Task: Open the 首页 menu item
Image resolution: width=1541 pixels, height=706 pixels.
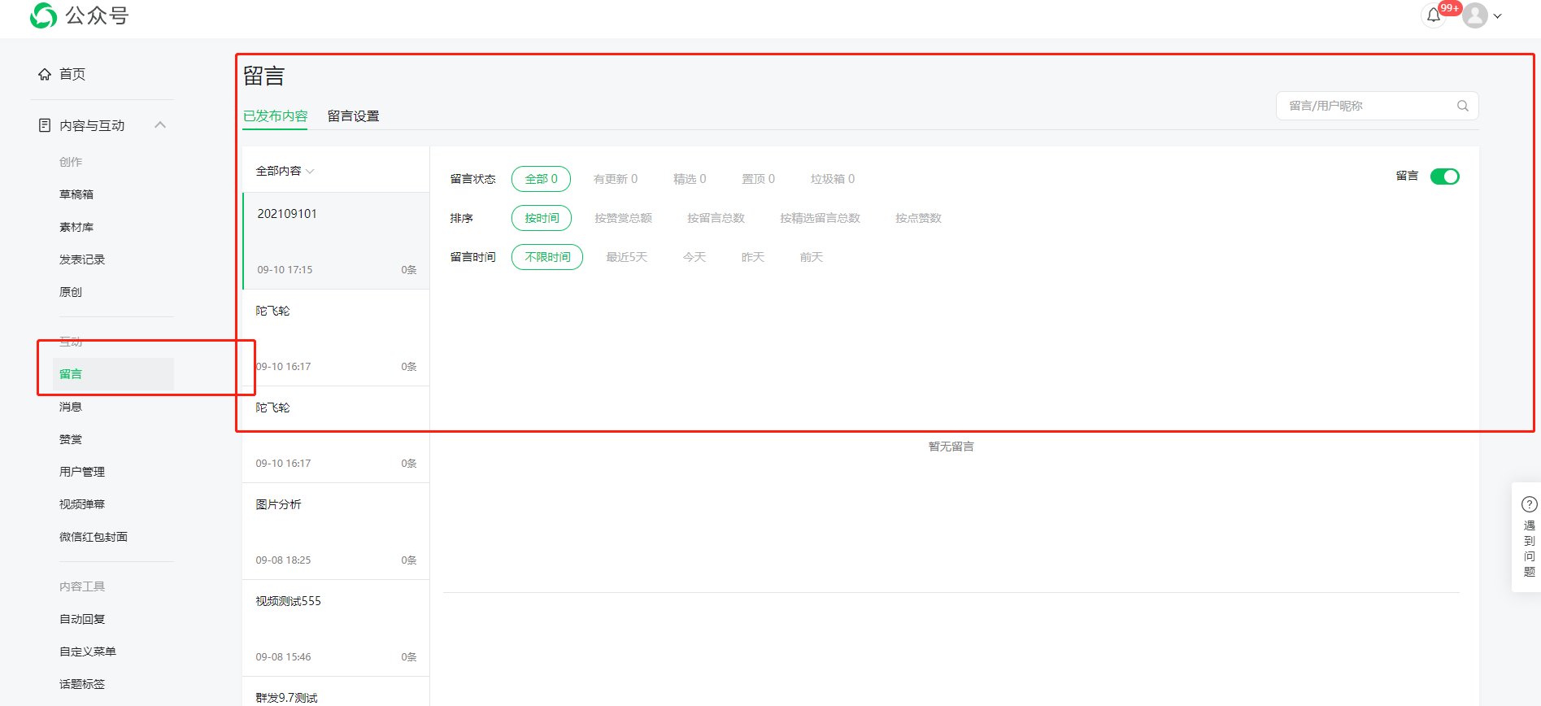Action: (x=72, y=74)
